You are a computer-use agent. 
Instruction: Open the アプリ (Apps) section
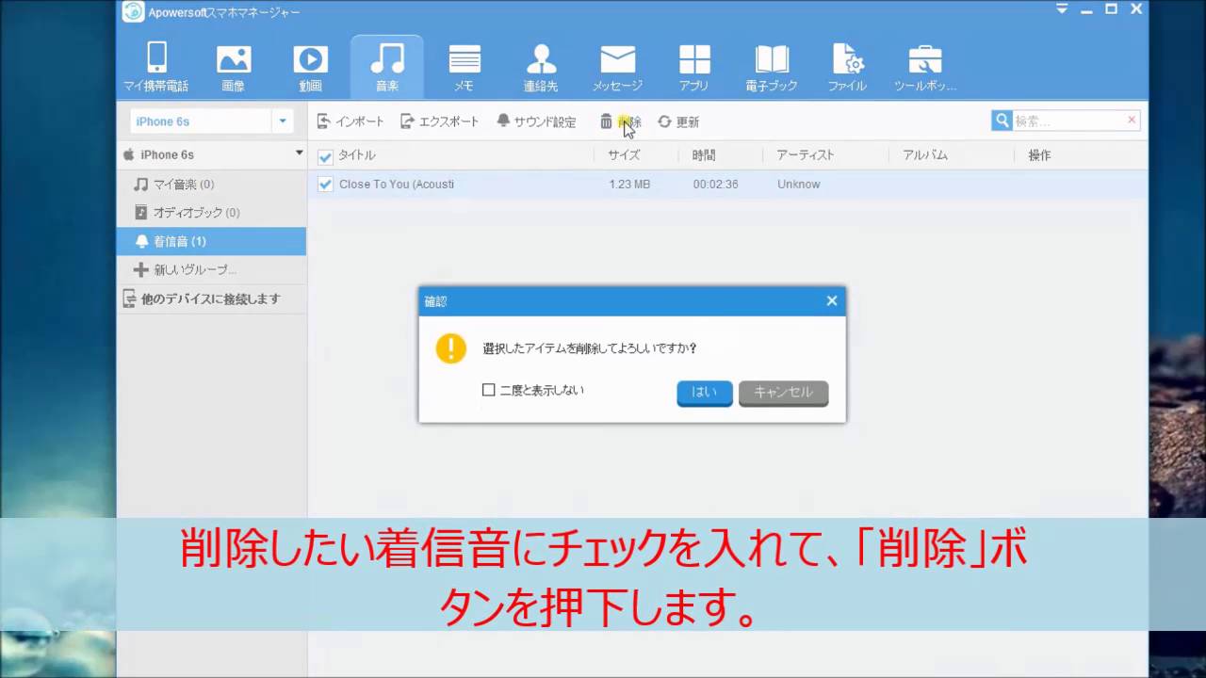pyautogui.click(x=694, y=67)
